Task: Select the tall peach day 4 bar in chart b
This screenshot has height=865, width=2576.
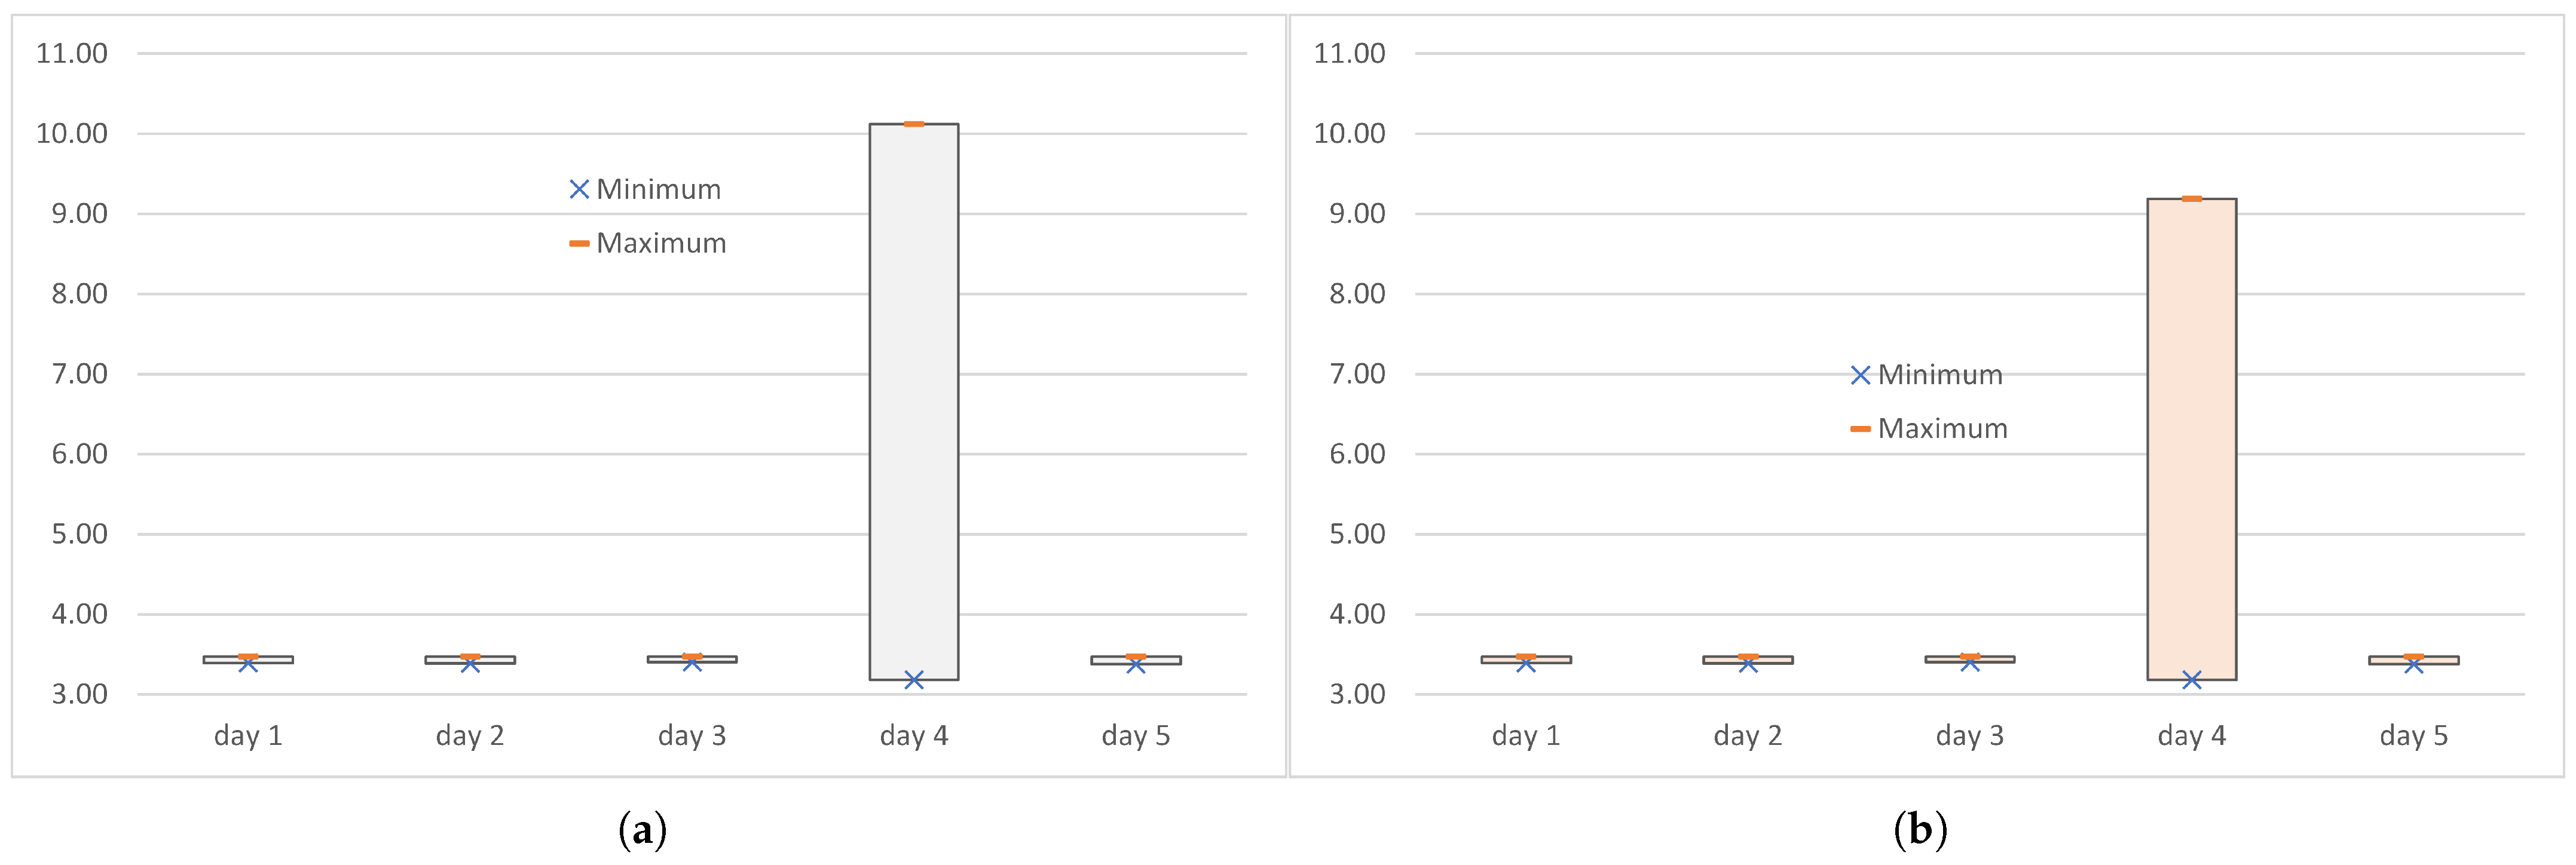Action: (x=2192, y=439)
